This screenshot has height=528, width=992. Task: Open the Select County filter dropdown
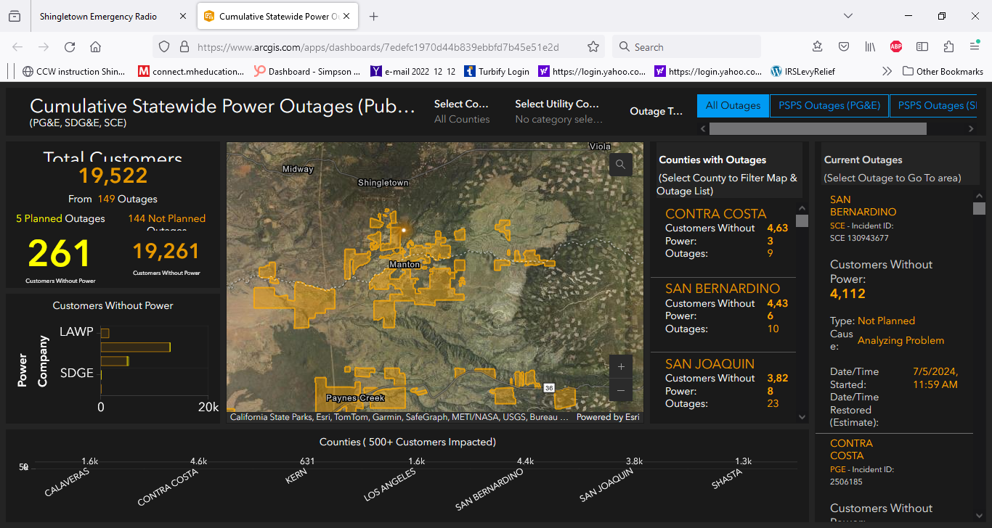[x=462, y=112]
